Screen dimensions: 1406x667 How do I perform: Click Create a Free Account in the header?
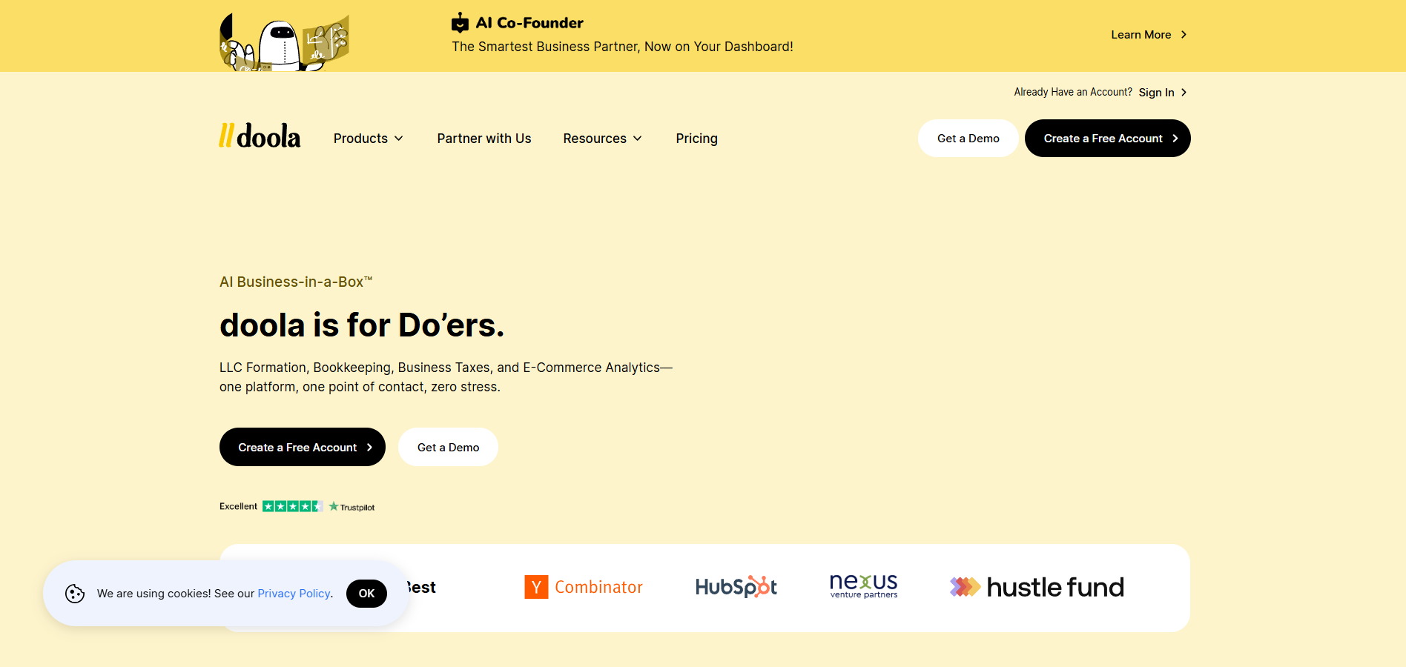[1106, 138]
